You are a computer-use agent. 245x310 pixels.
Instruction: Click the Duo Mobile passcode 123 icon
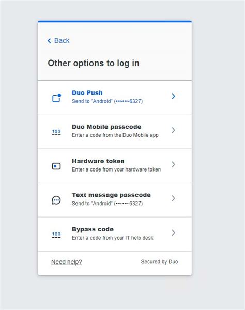pyautogui.click(x=56, y=132)
